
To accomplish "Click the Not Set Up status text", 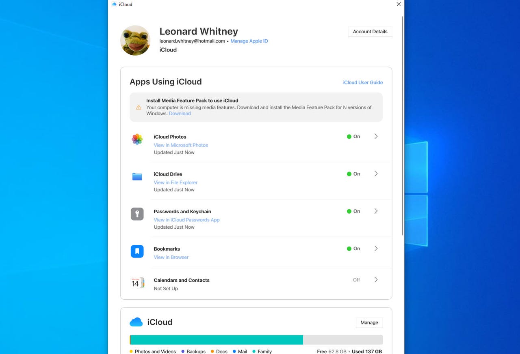I will point(166,289).
